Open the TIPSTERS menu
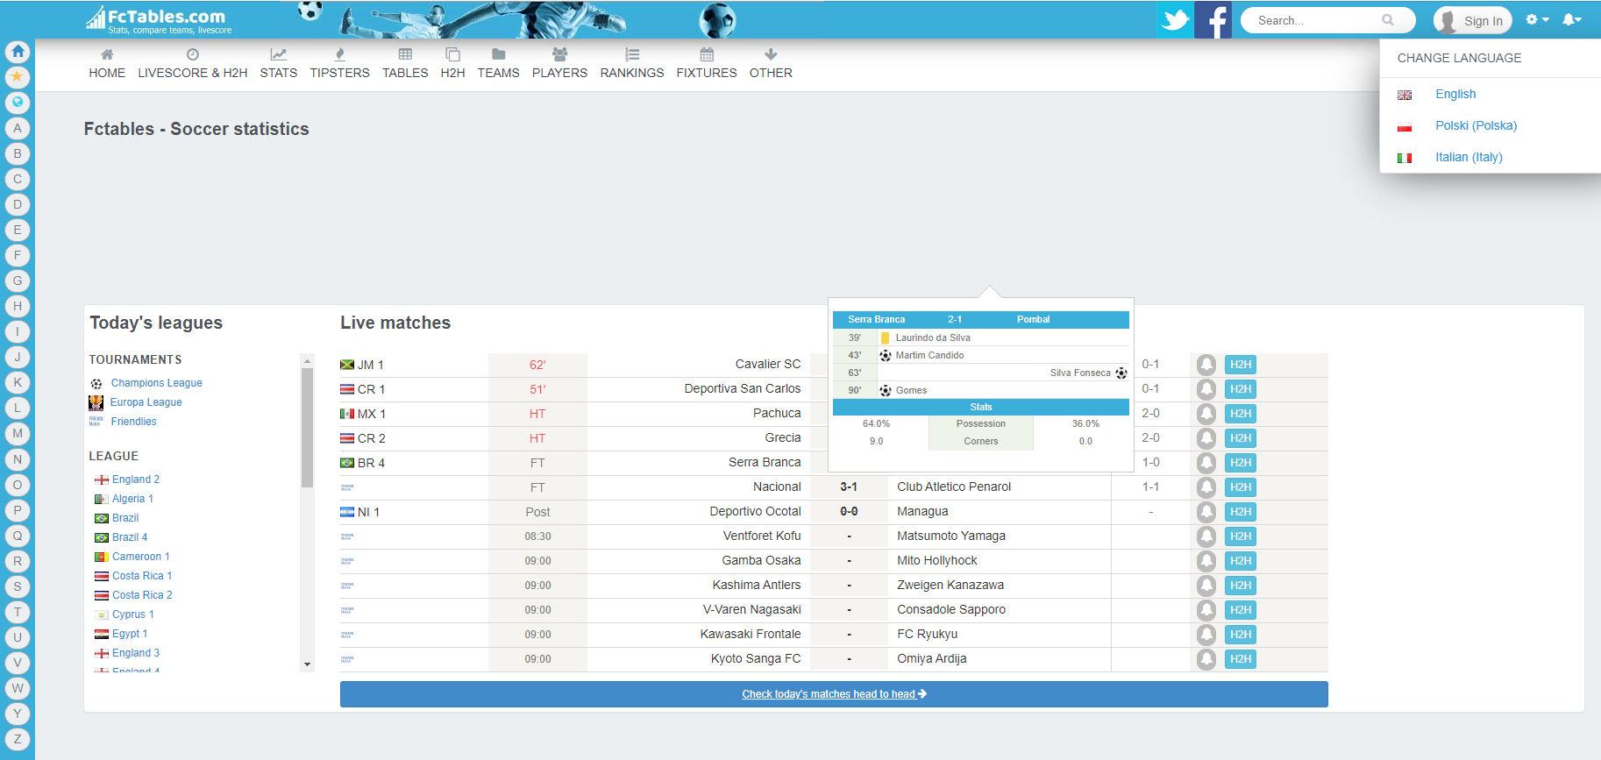 [340, 64]
